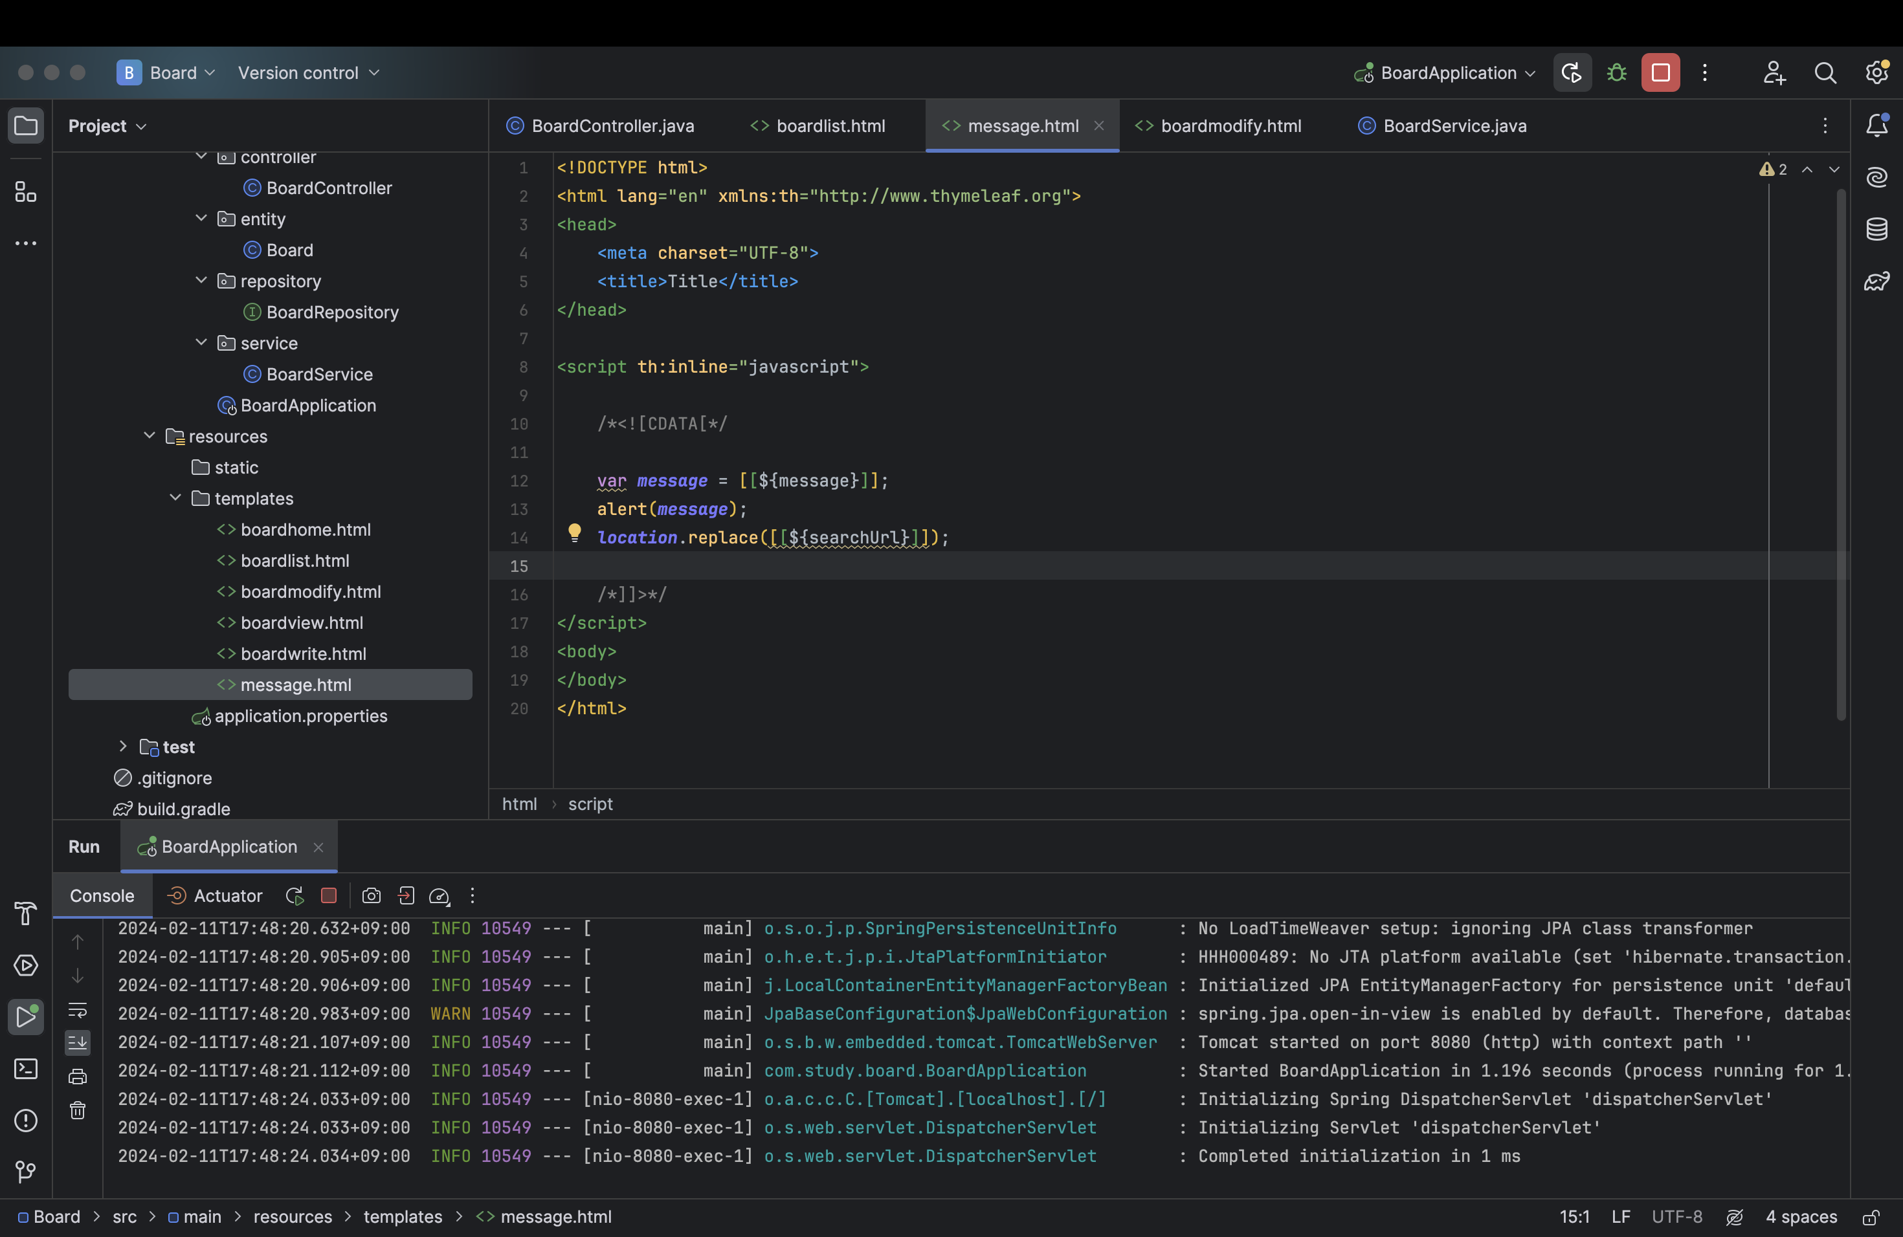The height and width of the screenshot is (1237, 1903).
Task: Open the Problems tool window
Action: tap(26, 1121)
